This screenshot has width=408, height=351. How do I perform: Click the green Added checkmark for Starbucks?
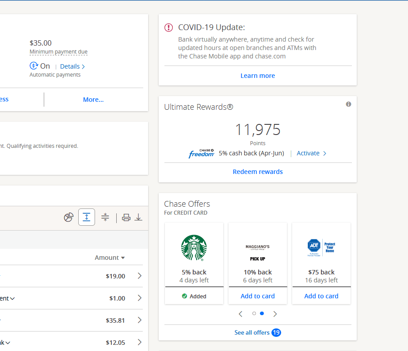tap(184, 296)
